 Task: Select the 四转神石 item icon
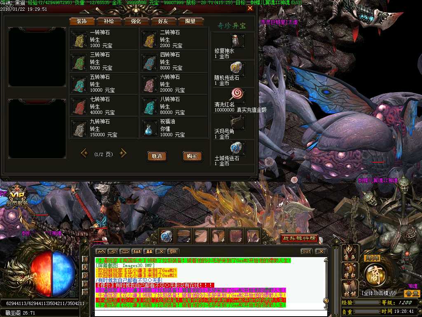click(149, 62)
